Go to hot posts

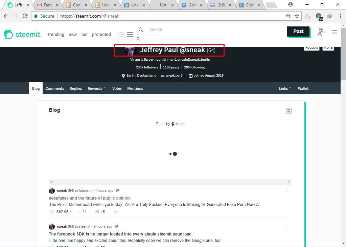tap(85, 35)
